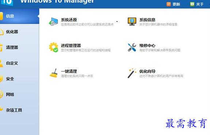The width and height of the screenshot is (210, 135).
Task: Click description 关于您计算机硬件的详细信息
Action: tap(159, 25)
